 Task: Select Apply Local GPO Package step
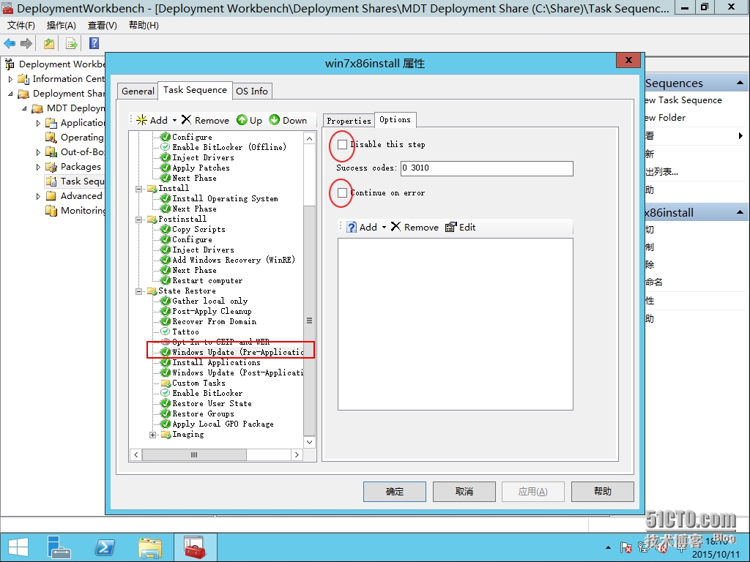pos(223,424)
